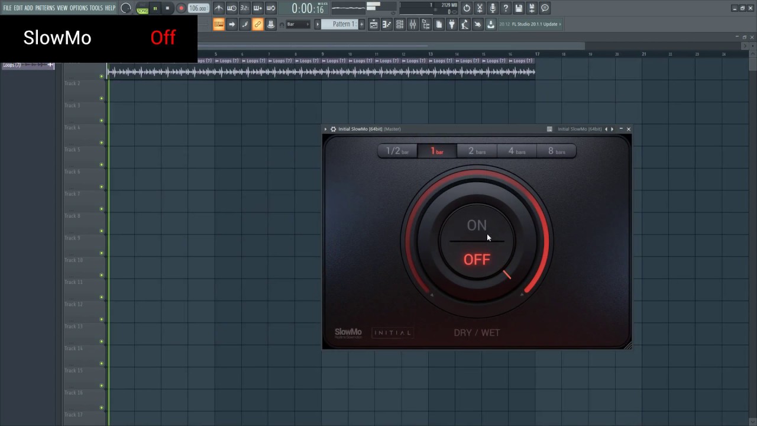757x426 pixels.
Task: Click the INITIAL logo button
Action: [x=392, y=333]
